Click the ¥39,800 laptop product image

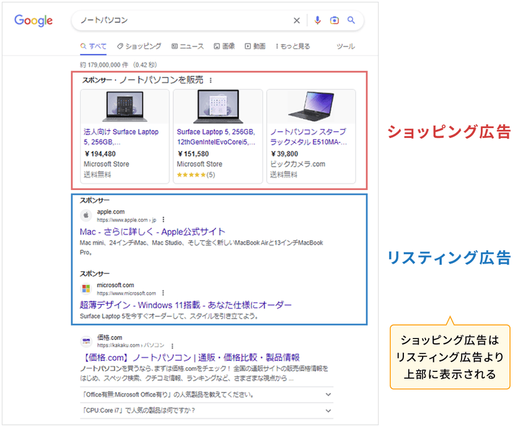click(x=311, y=106)
